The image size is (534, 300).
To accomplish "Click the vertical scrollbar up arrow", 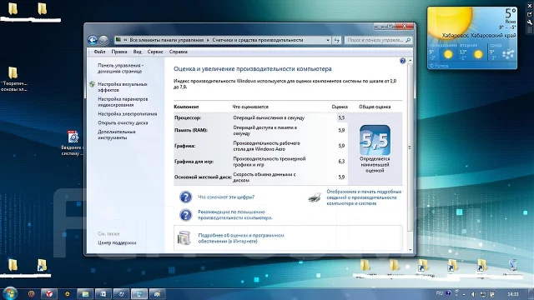I will pos(410,61).
